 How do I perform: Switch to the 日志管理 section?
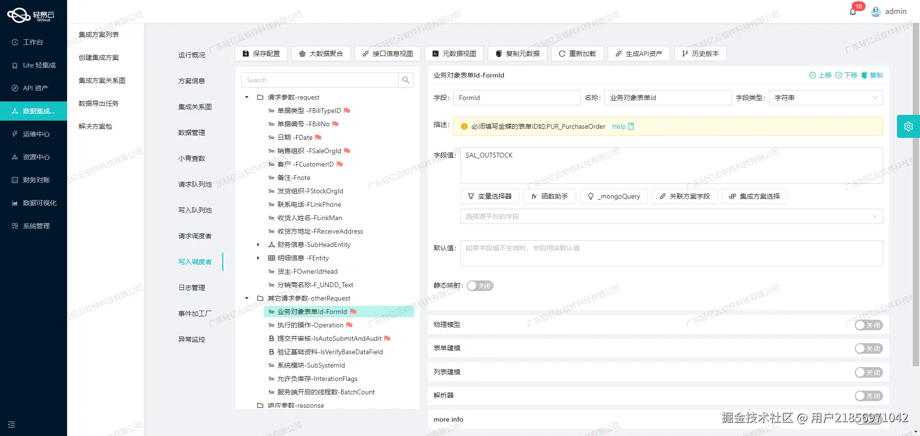click(x=191, y=287)
